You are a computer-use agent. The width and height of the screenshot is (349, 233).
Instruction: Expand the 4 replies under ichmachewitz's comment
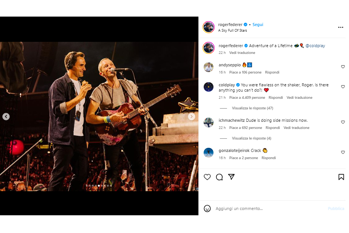tap(251, 138)
